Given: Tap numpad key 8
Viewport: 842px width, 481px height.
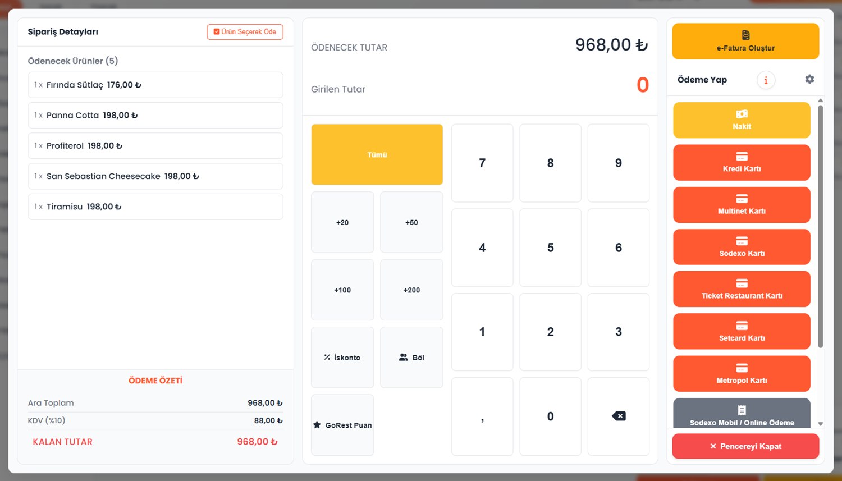Looking at the screenshot, I should click(550, 163).
